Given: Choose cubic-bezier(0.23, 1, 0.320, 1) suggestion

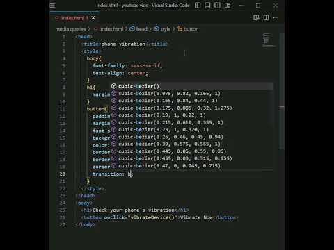Looking at the screenshot, I should point(191,130).
